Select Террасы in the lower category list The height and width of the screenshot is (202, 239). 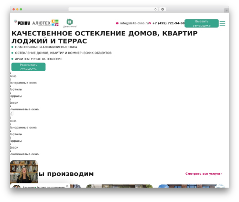16,141
